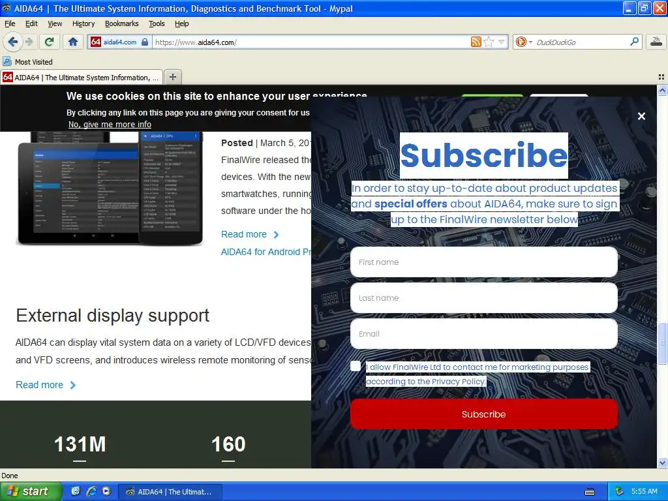Launch Internet Explorer from quick launch

(91, 491)
